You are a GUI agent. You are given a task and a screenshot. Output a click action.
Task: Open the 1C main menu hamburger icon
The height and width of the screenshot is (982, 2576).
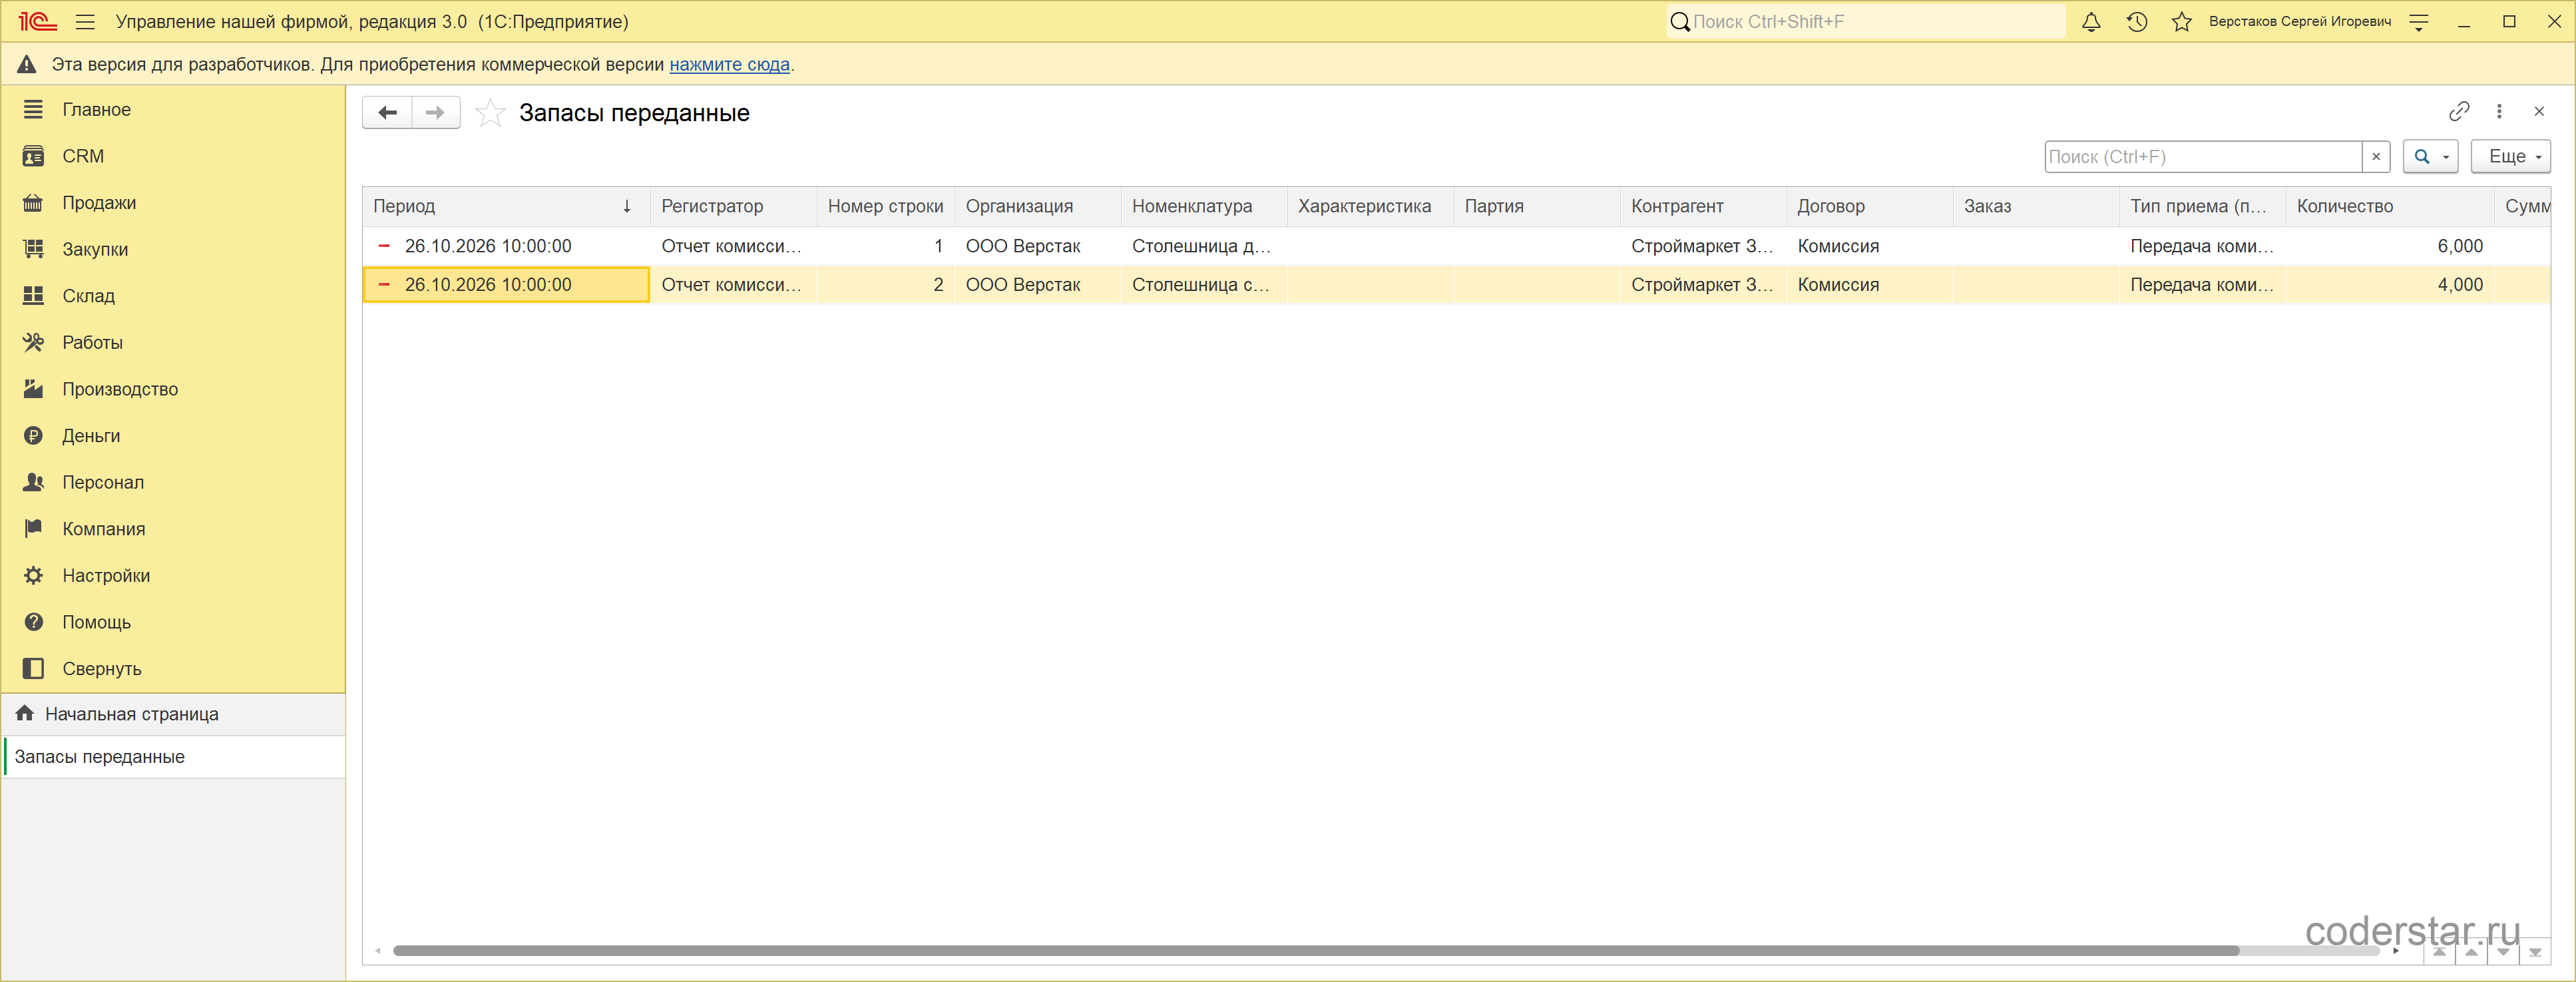85,21
